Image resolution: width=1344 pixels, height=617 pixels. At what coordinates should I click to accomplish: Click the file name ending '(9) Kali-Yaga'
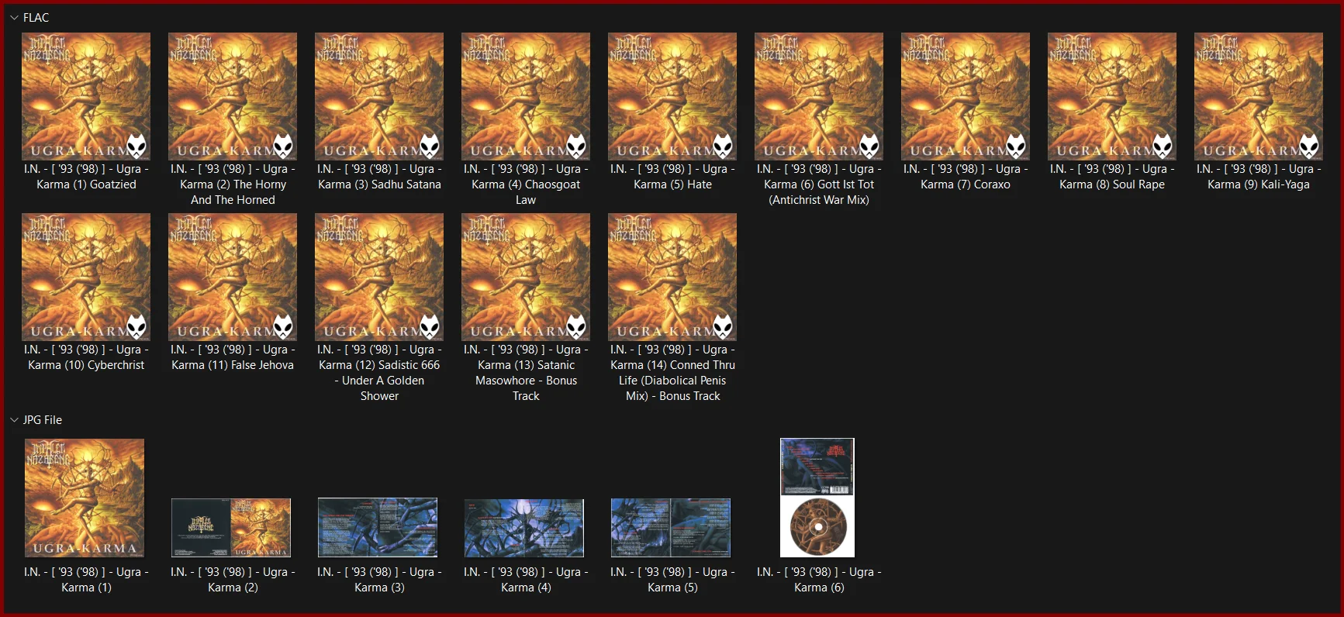[x=1259, y=177]
